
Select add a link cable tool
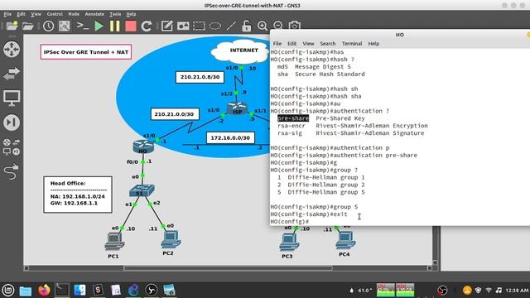coord(11,171)
